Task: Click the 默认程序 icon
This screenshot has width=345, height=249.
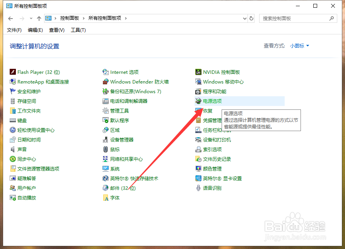Action: (106, 120)
